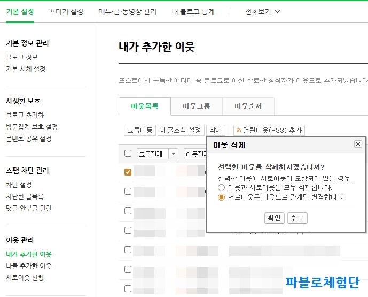Image resolution: width=368 pixels, height=297 pixels.
Task: Expand the 전체보기 menu chevron
Action: tap(277, 12)
